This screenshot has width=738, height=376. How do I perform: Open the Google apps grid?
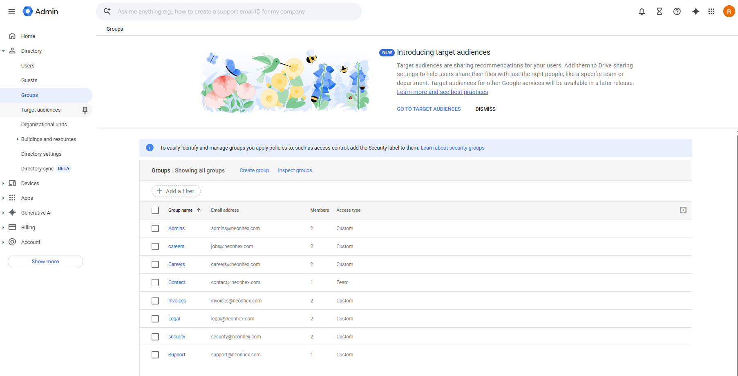pos(711,11)
